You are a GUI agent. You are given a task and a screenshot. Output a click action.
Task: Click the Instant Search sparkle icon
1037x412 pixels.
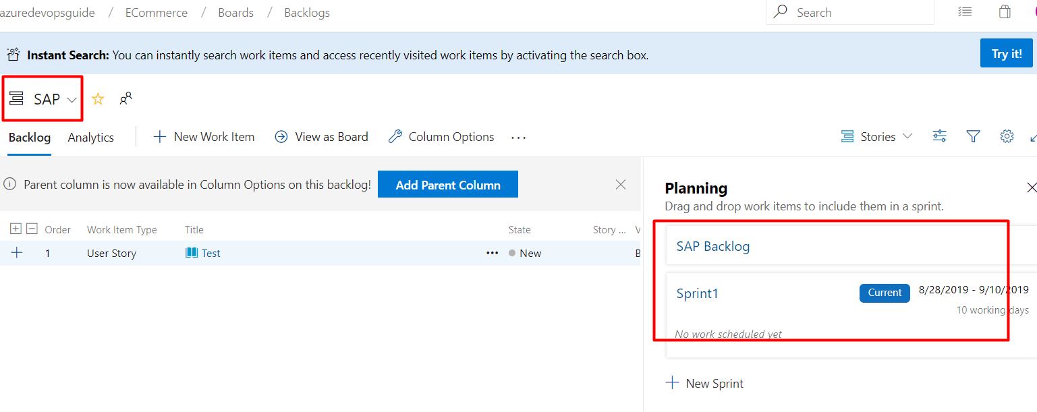coord(14,54)
